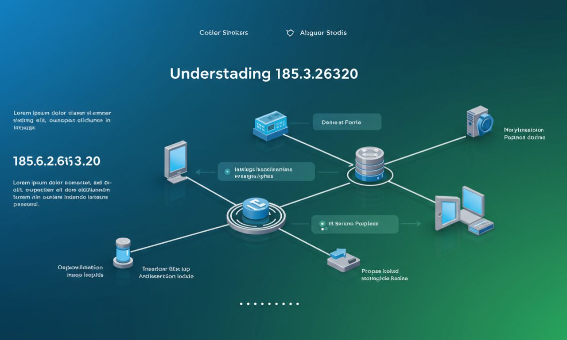The width and height of the screenshot is (567, 340).
Task: Select the central hub router icon
Action: [256, 215]
